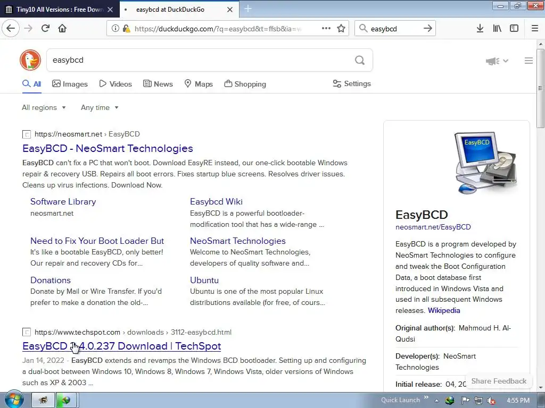Image resolution: width=545 pixels, height=408 pixels.
Task: Click the favicon beside the neosmart.net result
Action: tap(27, 134)
